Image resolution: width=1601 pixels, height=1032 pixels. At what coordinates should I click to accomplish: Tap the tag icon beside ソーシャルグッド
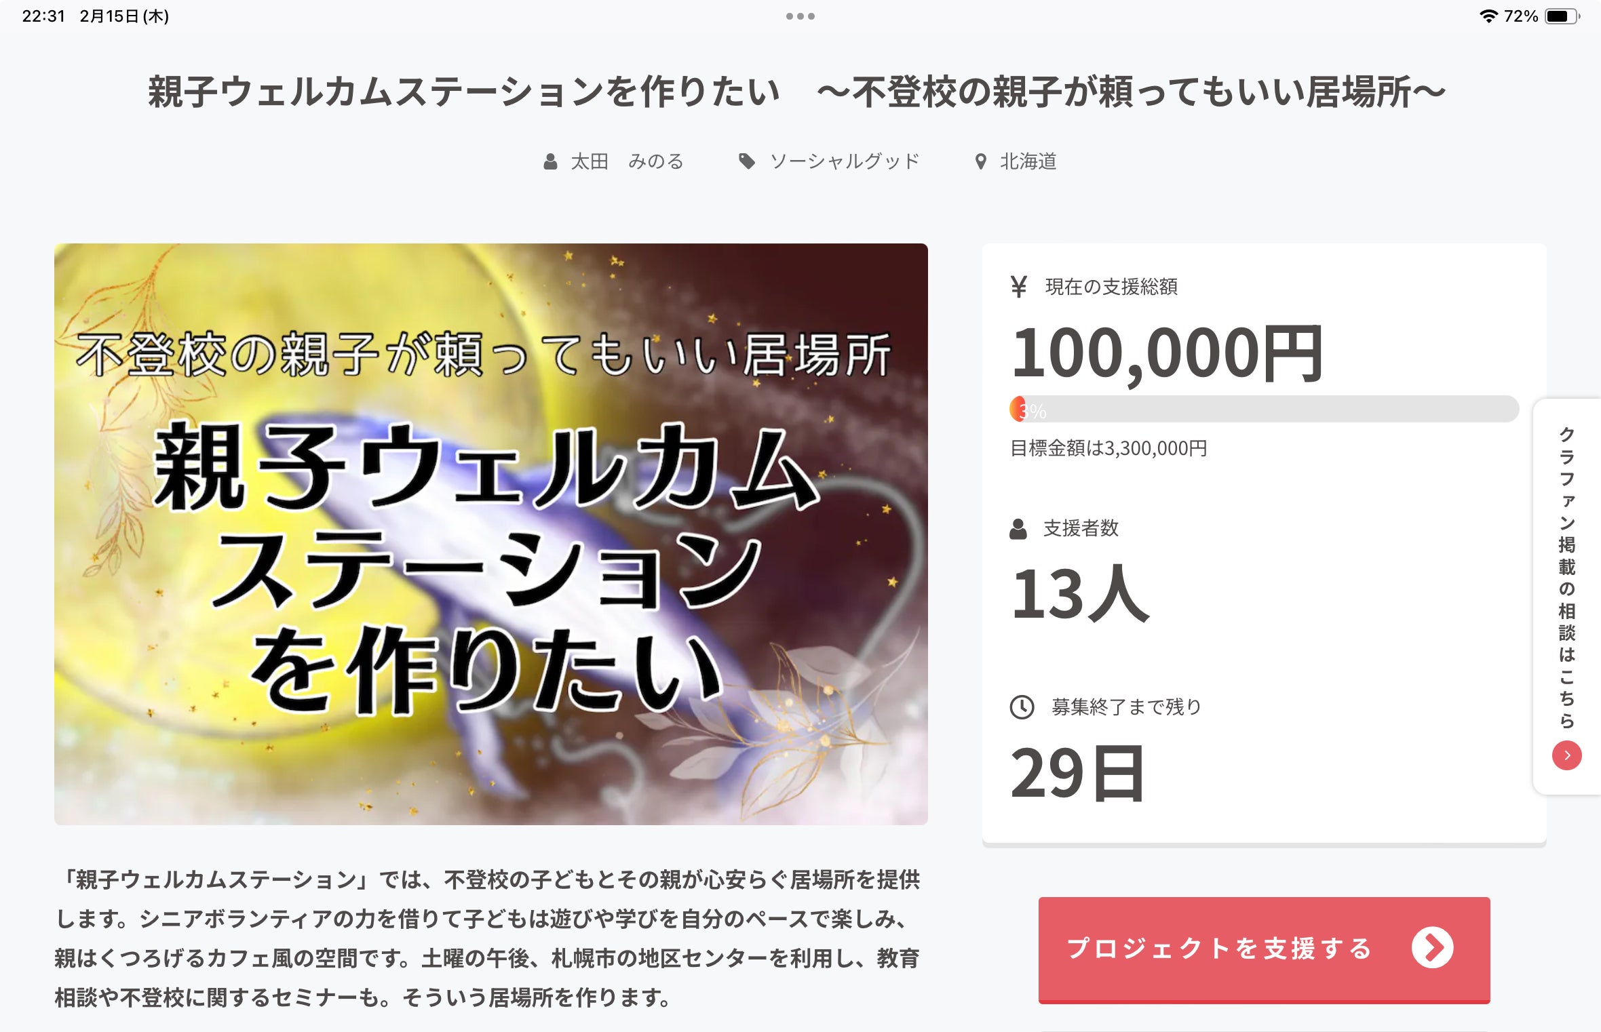[747, 161]
